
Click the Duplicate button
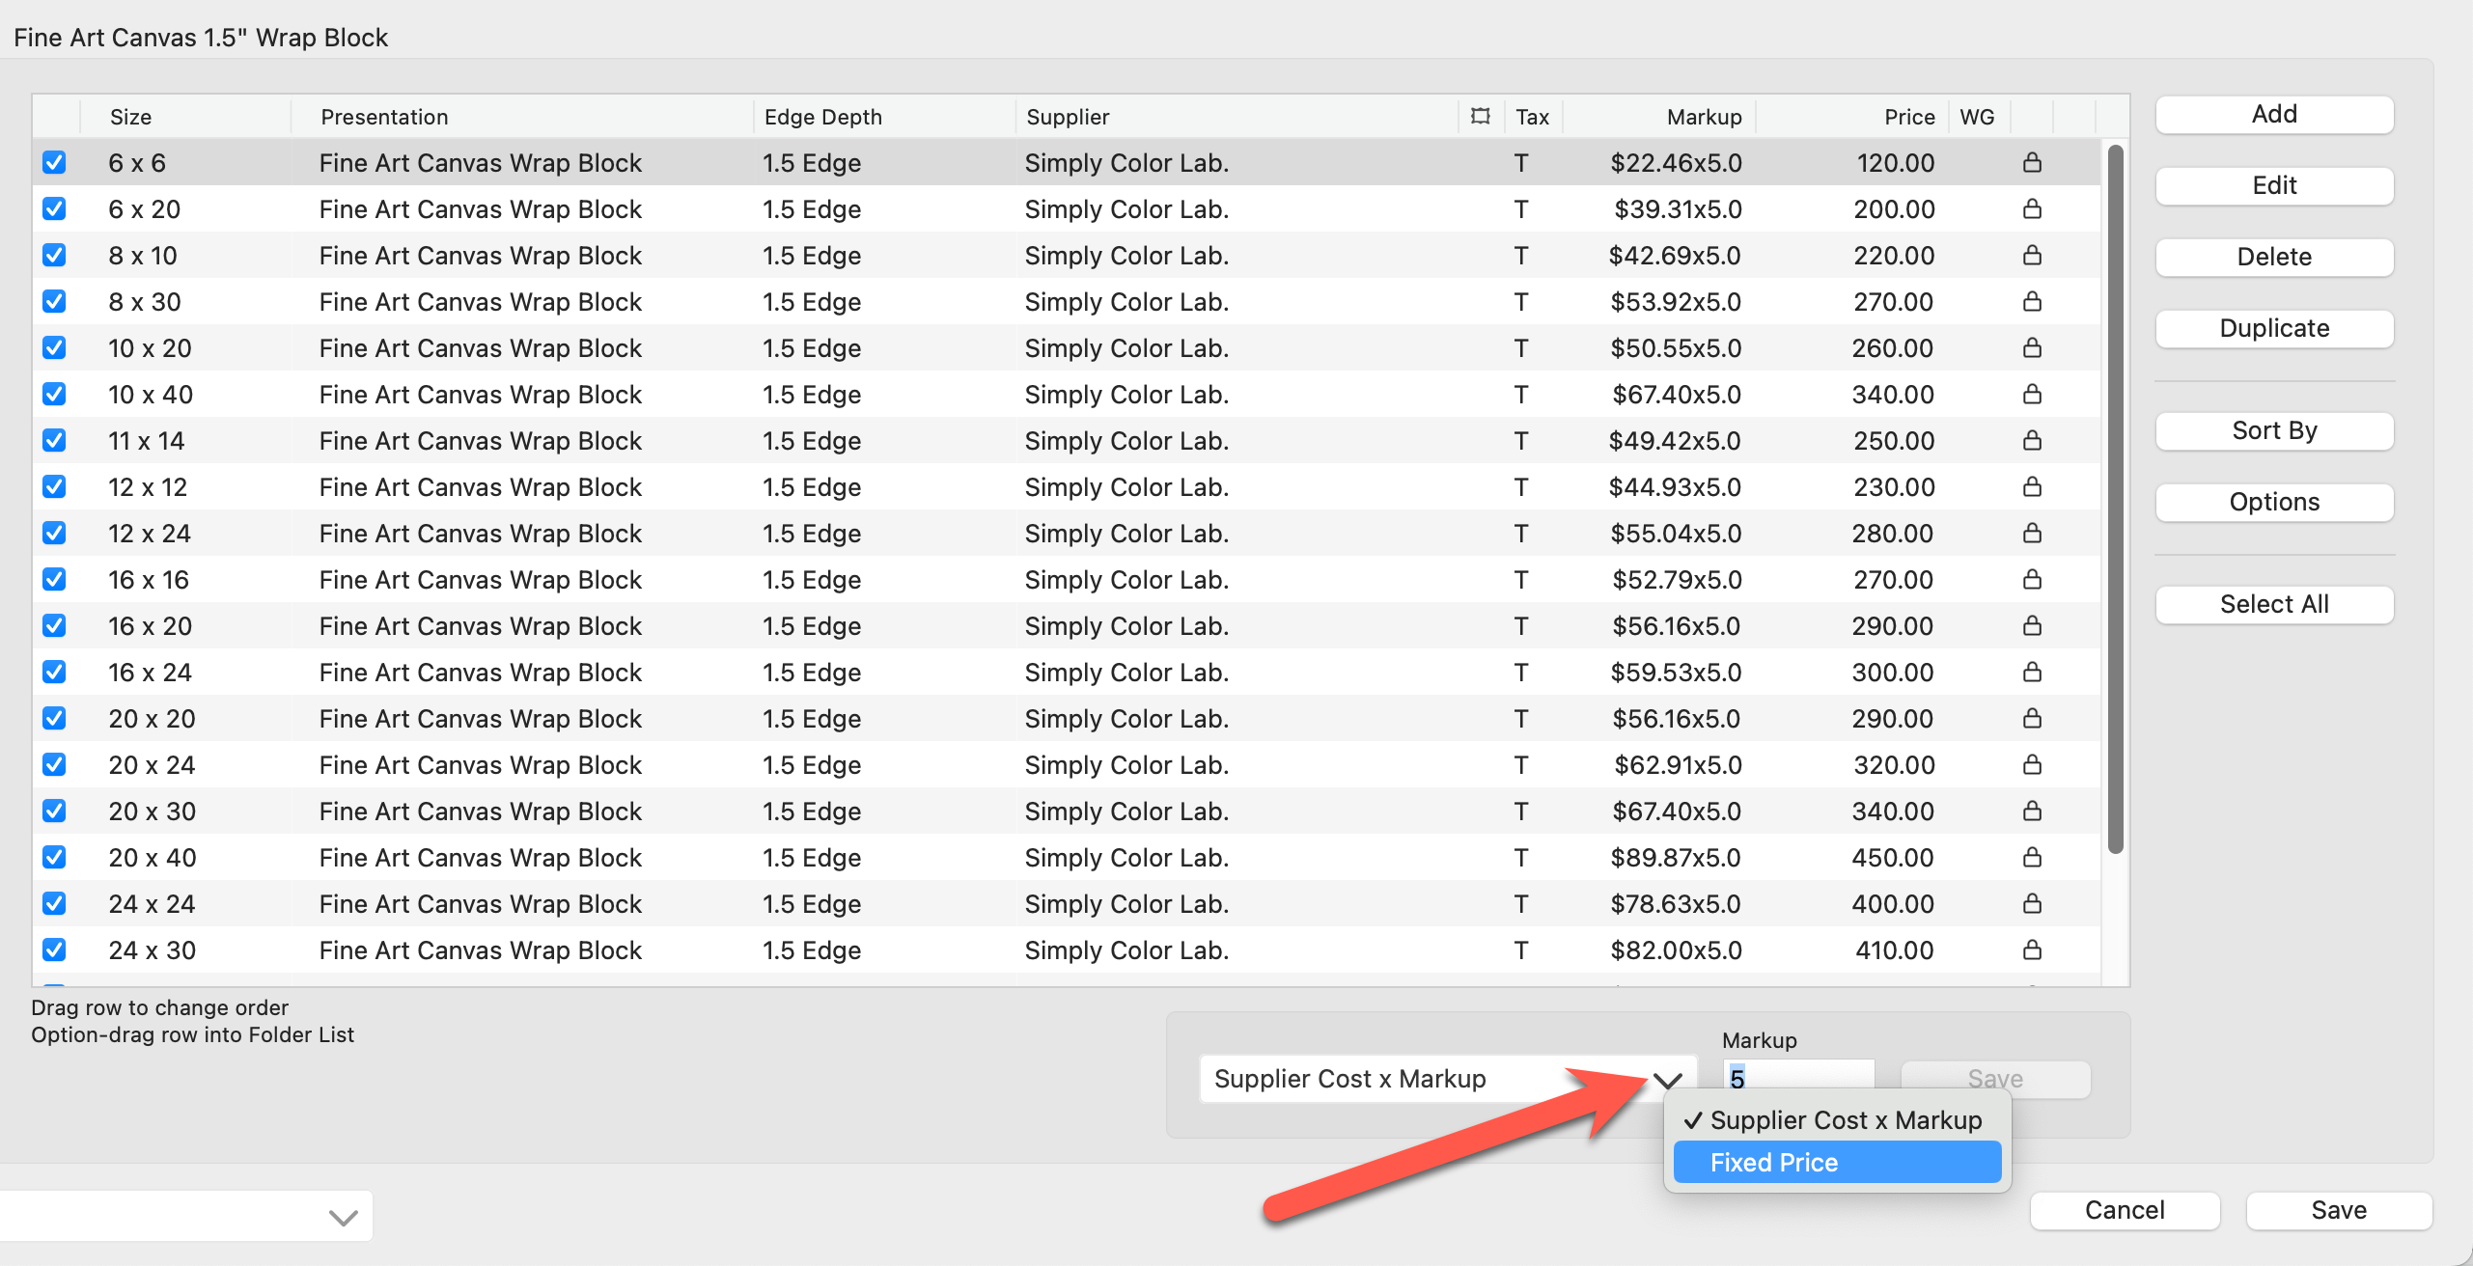coord(2273,328)
